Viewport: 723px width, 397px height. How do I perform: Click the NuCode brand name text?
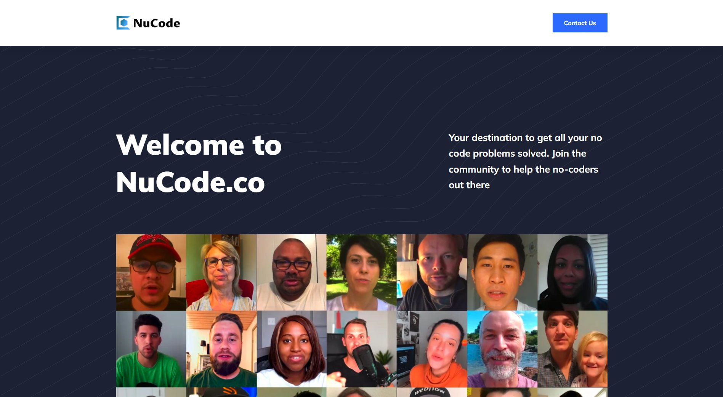click(x=156, y=23)
